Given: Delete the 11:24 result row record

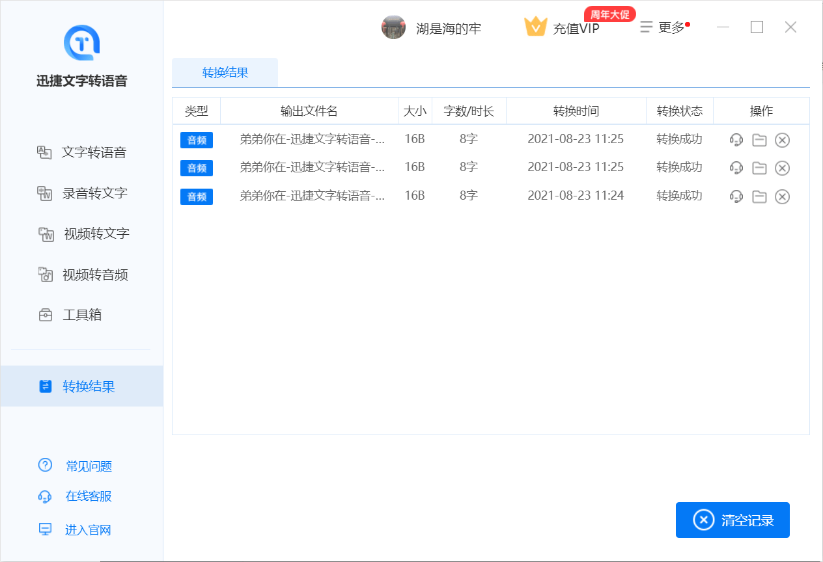Looking at the screenshot, I should click(782, 196).
